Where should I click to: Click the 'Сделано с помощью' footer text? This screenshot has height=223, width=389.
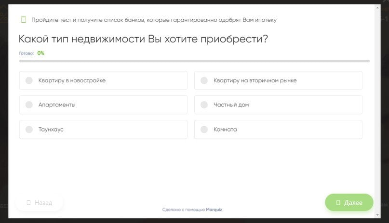[184, 210]
